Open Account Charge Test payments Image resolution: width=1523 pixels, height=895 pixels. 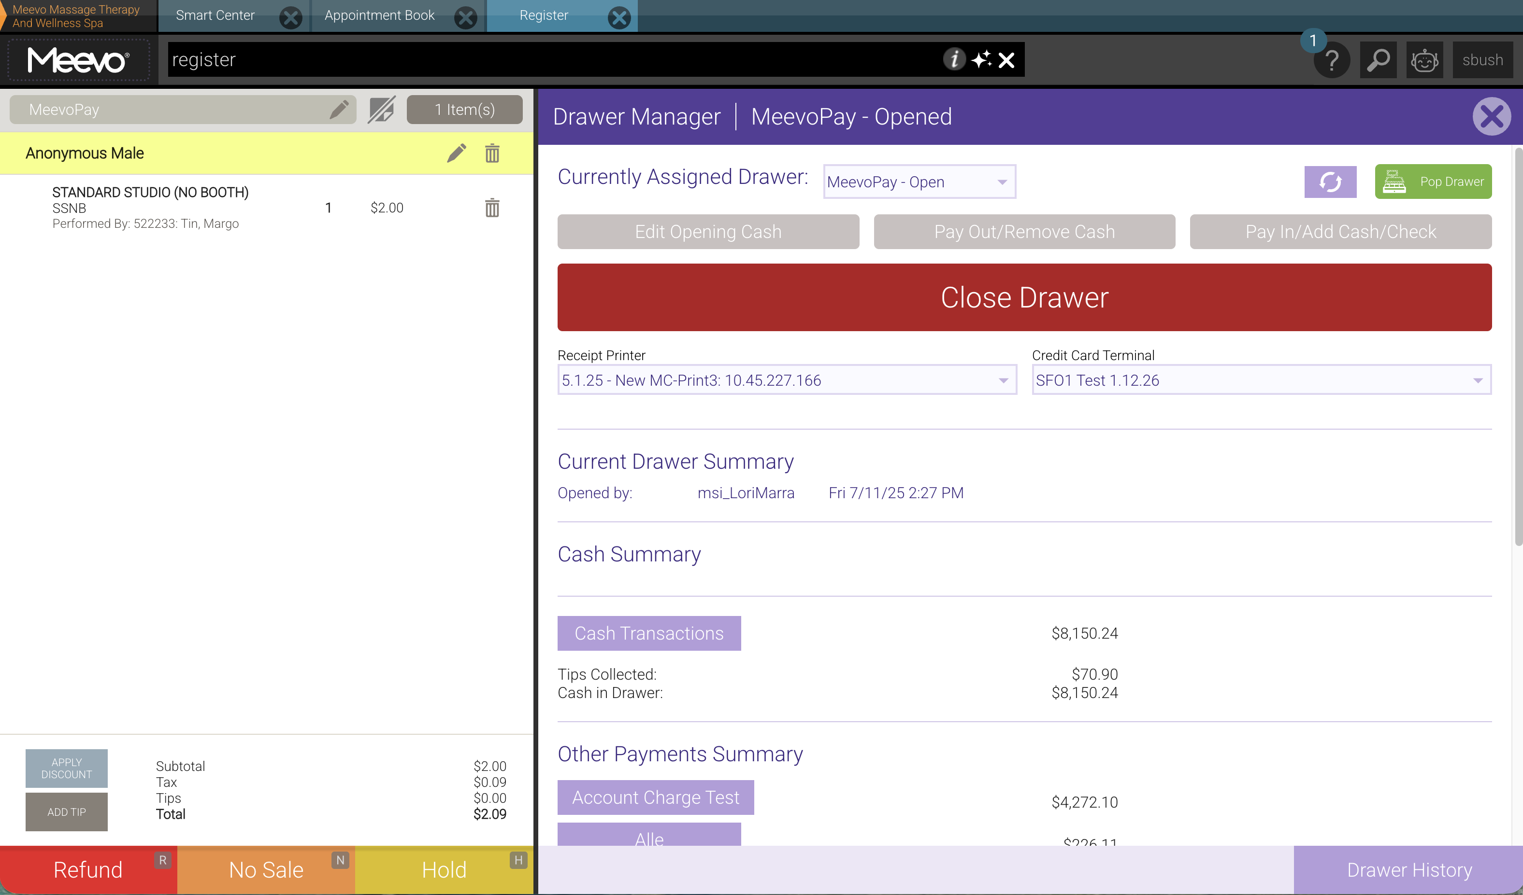pos(656,797)
